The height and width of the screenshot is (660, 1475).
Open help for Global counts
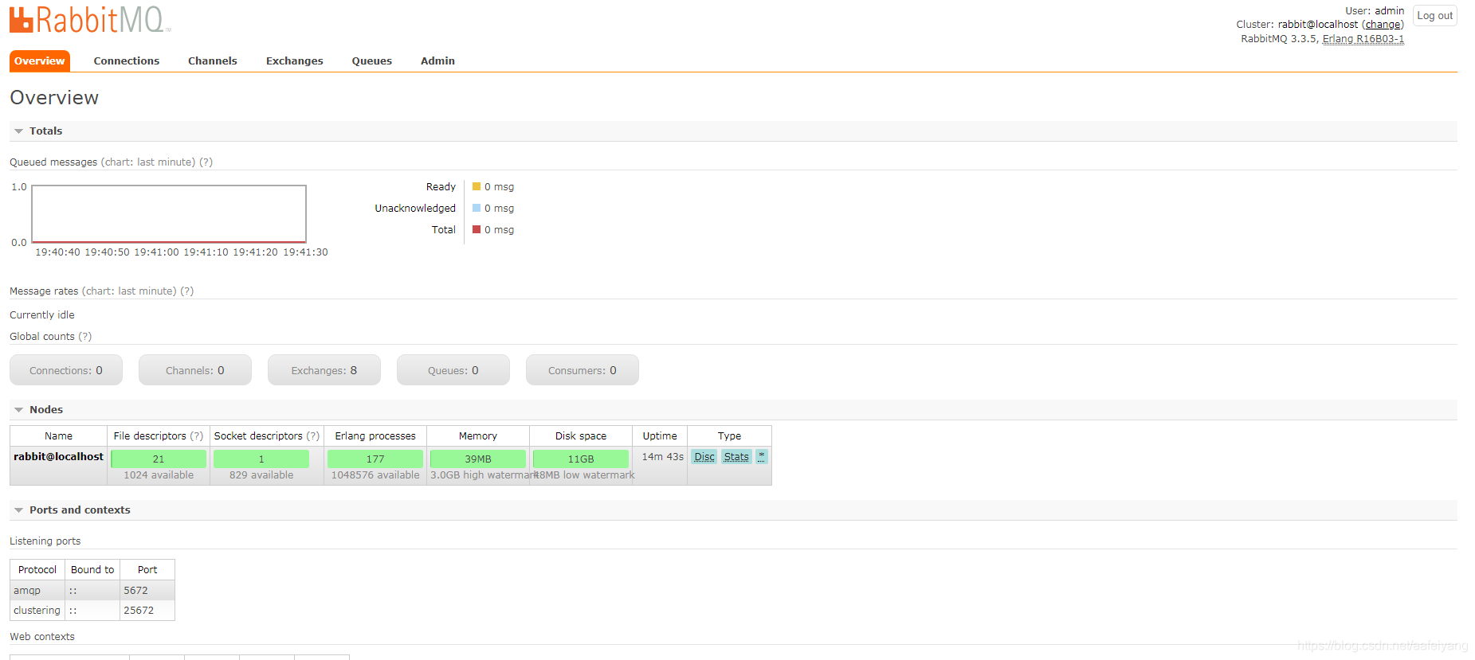coord(84,337)
